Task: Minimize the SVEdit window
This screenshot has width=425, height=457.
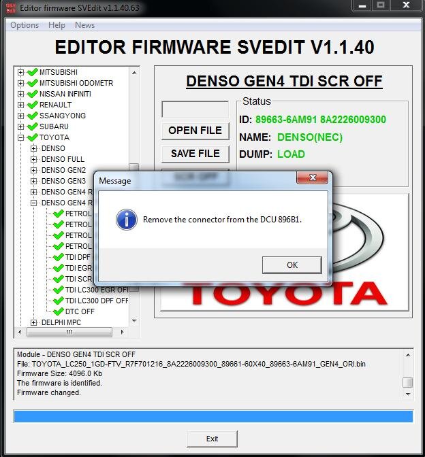Action: (x=362, y=5)
